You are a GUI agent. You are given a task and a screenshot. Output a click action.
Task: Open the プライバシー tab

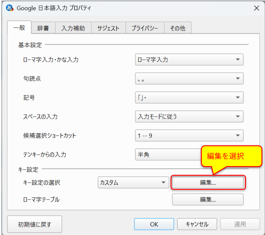[145, 28]
